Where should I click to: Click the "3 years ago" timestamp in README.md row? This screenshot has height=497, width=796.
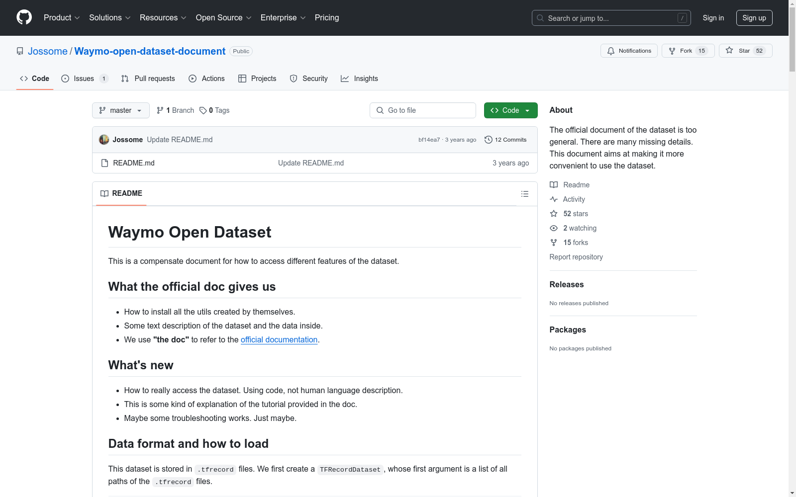click(511, 163)
